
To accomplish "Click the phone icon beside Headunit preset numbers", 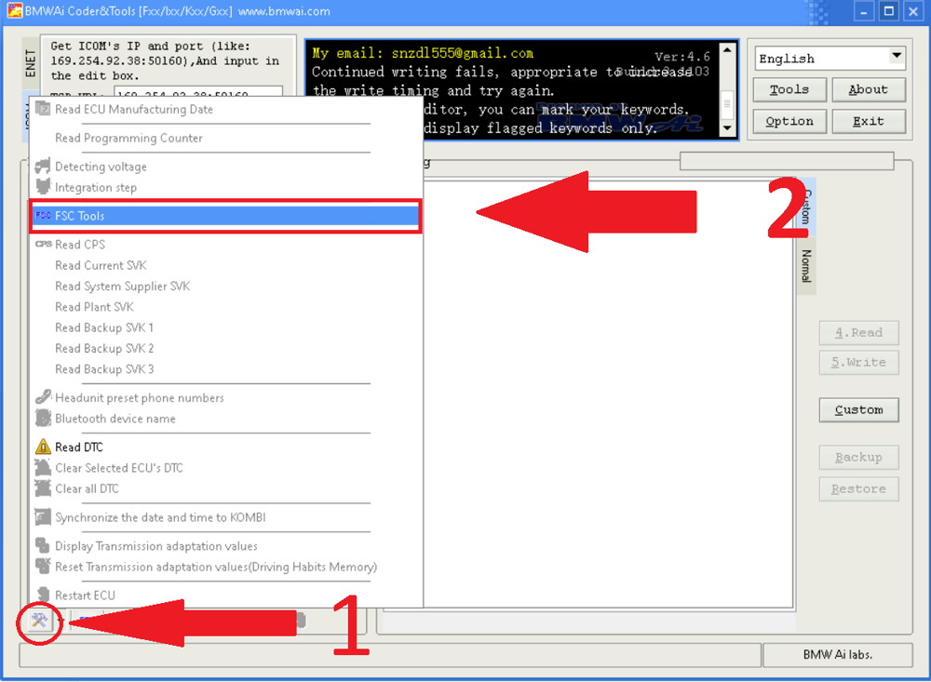I will (x=43, y=397).
